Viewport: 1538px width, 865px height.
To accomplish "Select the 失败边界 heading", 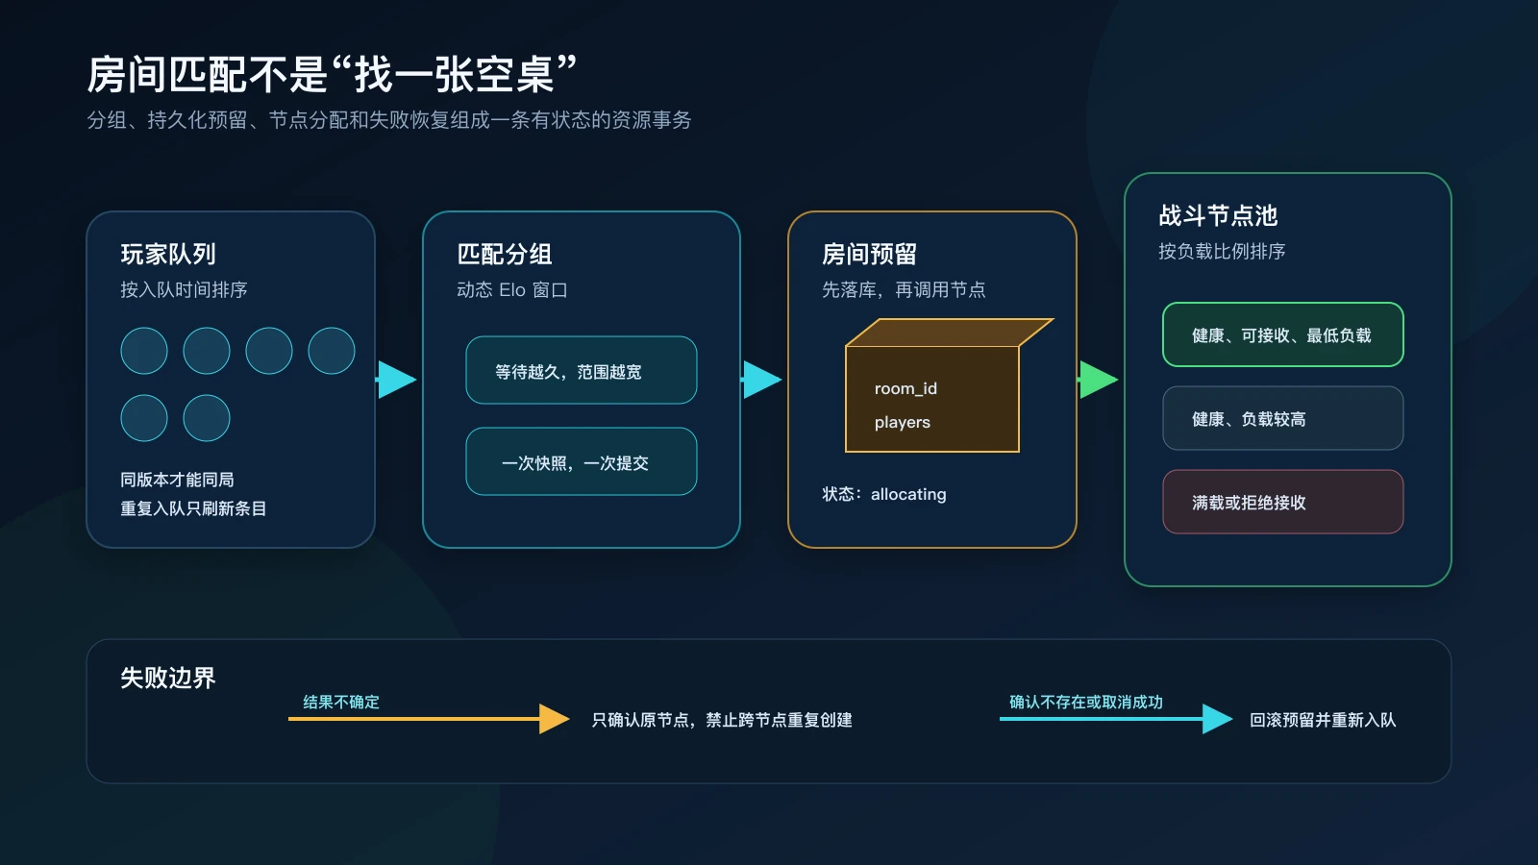I will tap(168, 678).
